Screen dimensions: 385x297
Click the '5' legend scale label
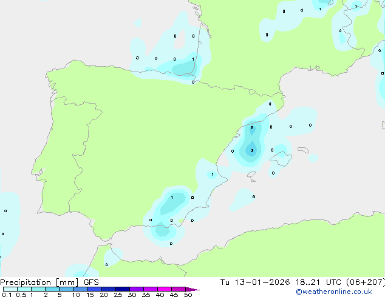tap(60, 295)
